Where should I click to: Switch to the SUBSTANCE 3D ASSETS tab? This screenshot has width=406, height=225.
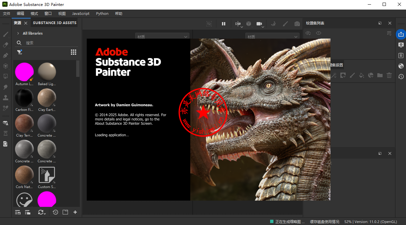(x=55, y=23)
